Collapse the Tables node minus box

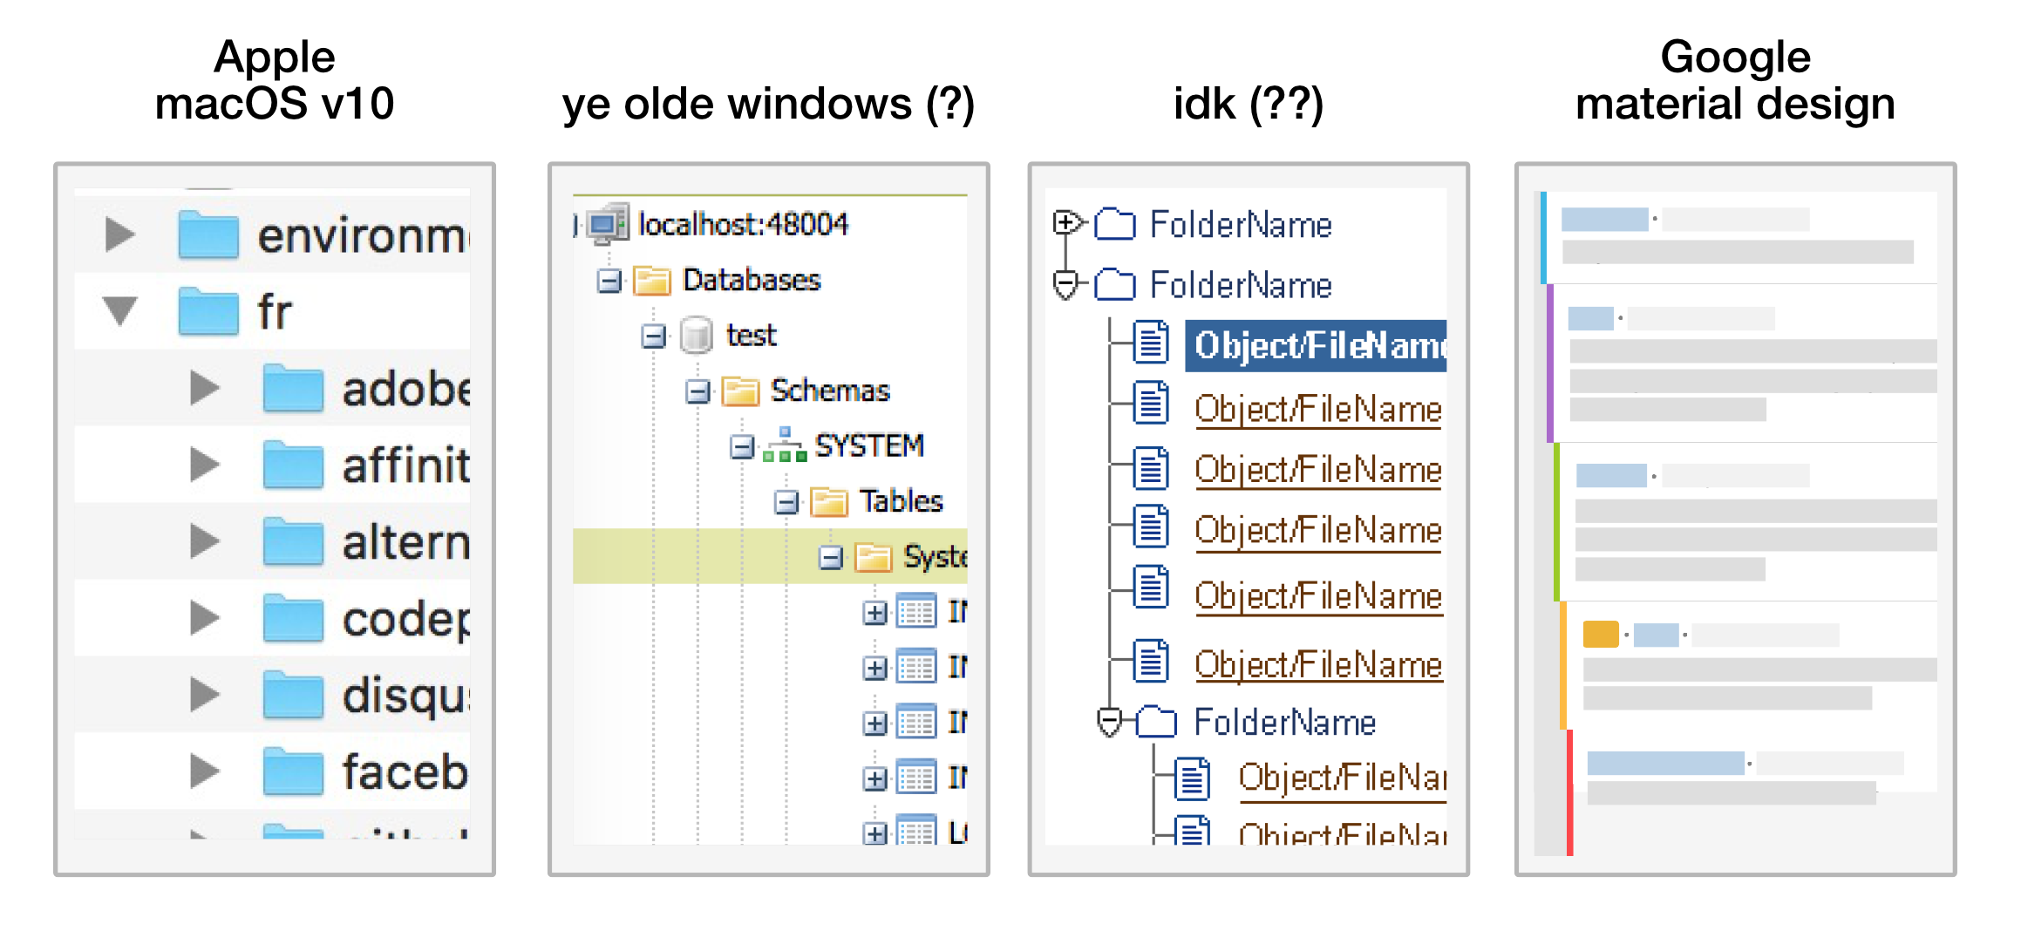point(786,503)
